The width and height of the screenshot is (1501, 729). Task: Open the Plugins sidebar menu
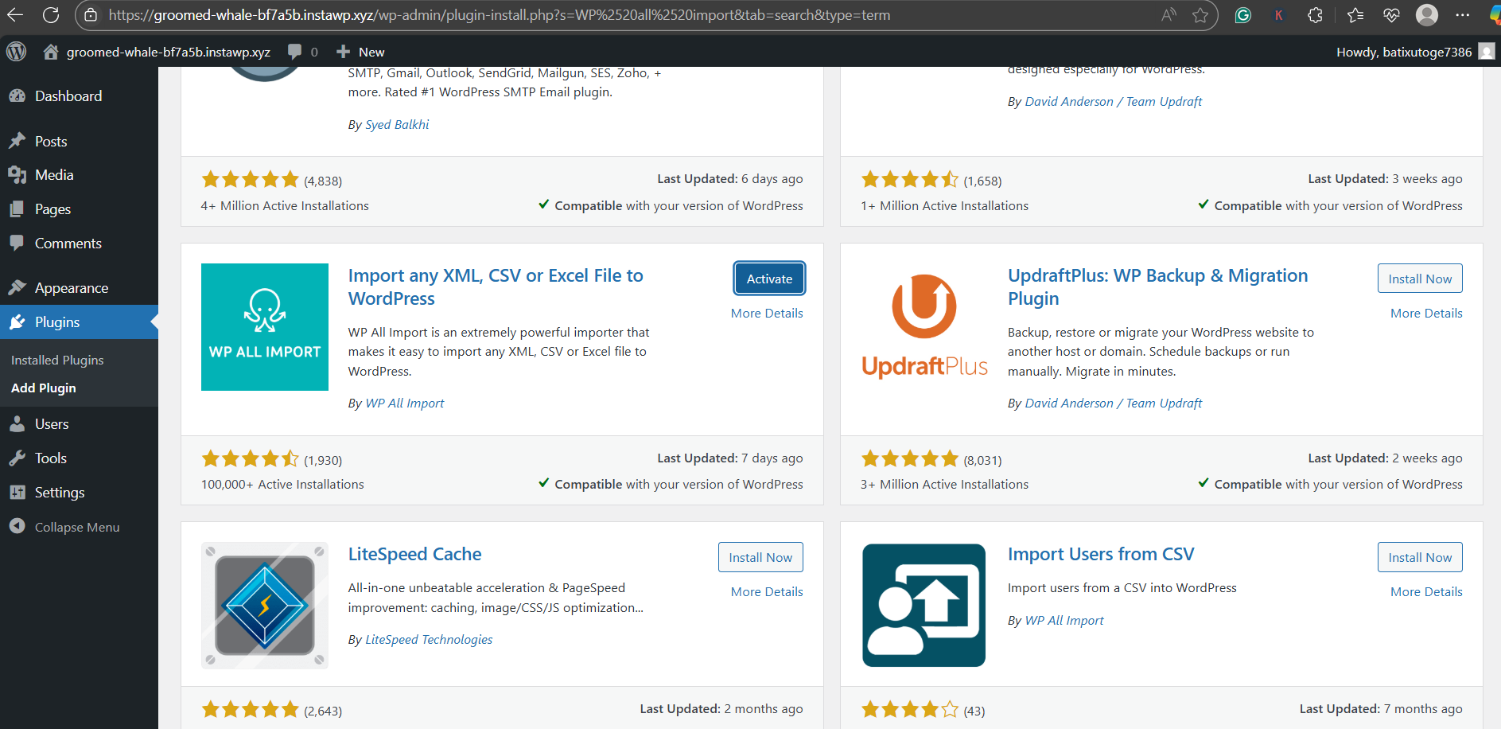click(79, 322)
